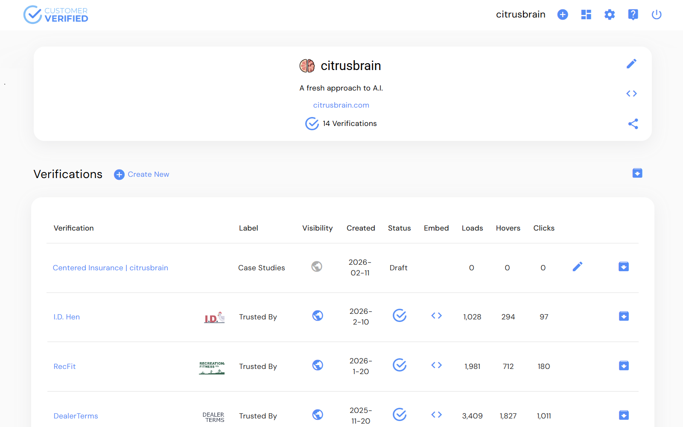Image resolution: width=683 pixels, height=427 pixels.
Task: Click Dealer Terms logo thumbnail
Action: pos(213,417)
